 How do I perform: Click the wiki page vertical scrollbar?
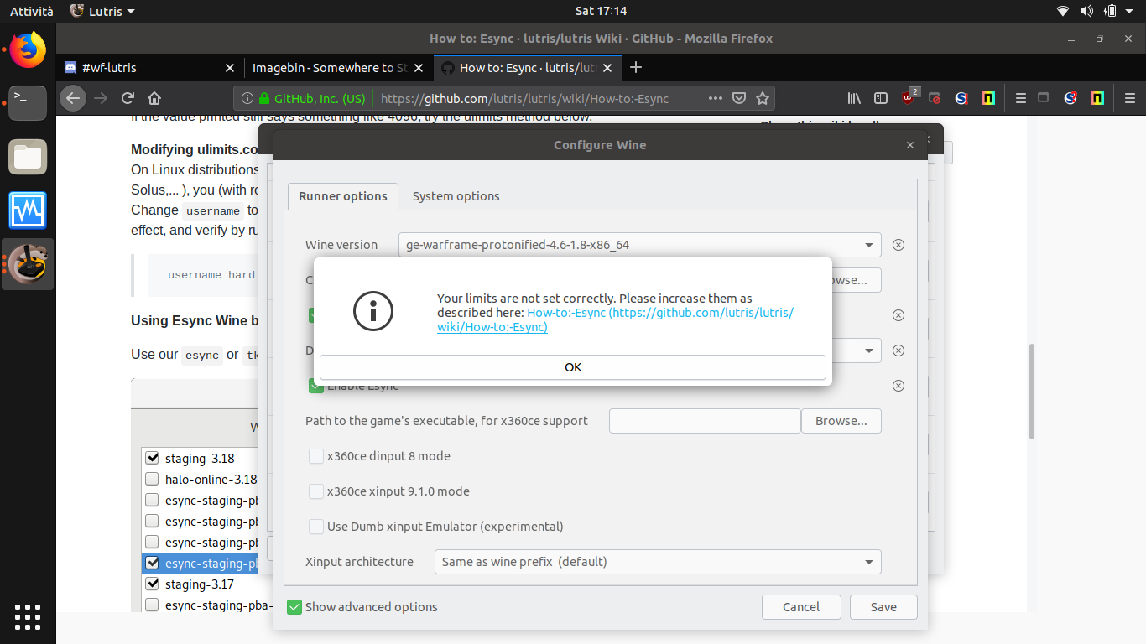click(x=1032, y=392)
